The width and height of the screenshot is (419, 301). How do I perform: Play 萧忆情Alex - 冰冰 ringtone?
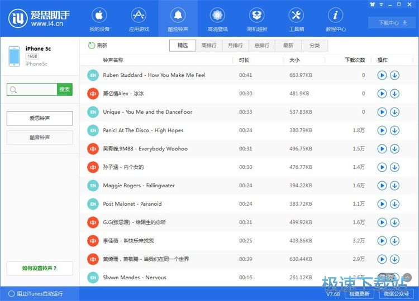click(382, 94)
